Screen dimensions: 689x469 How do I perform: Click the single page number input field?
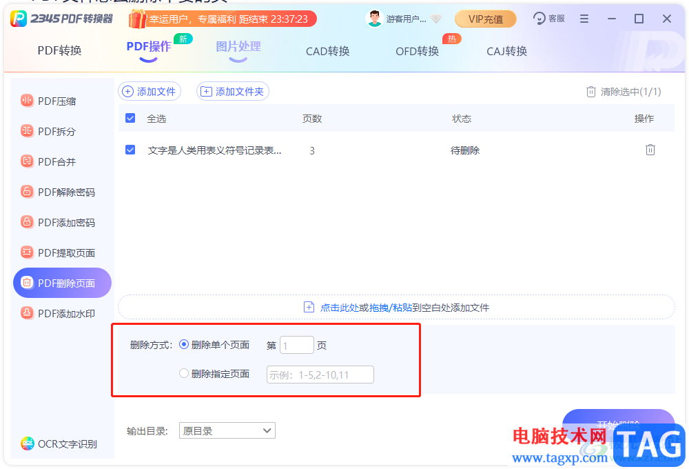pyautogui.click(x=297, y=346)
